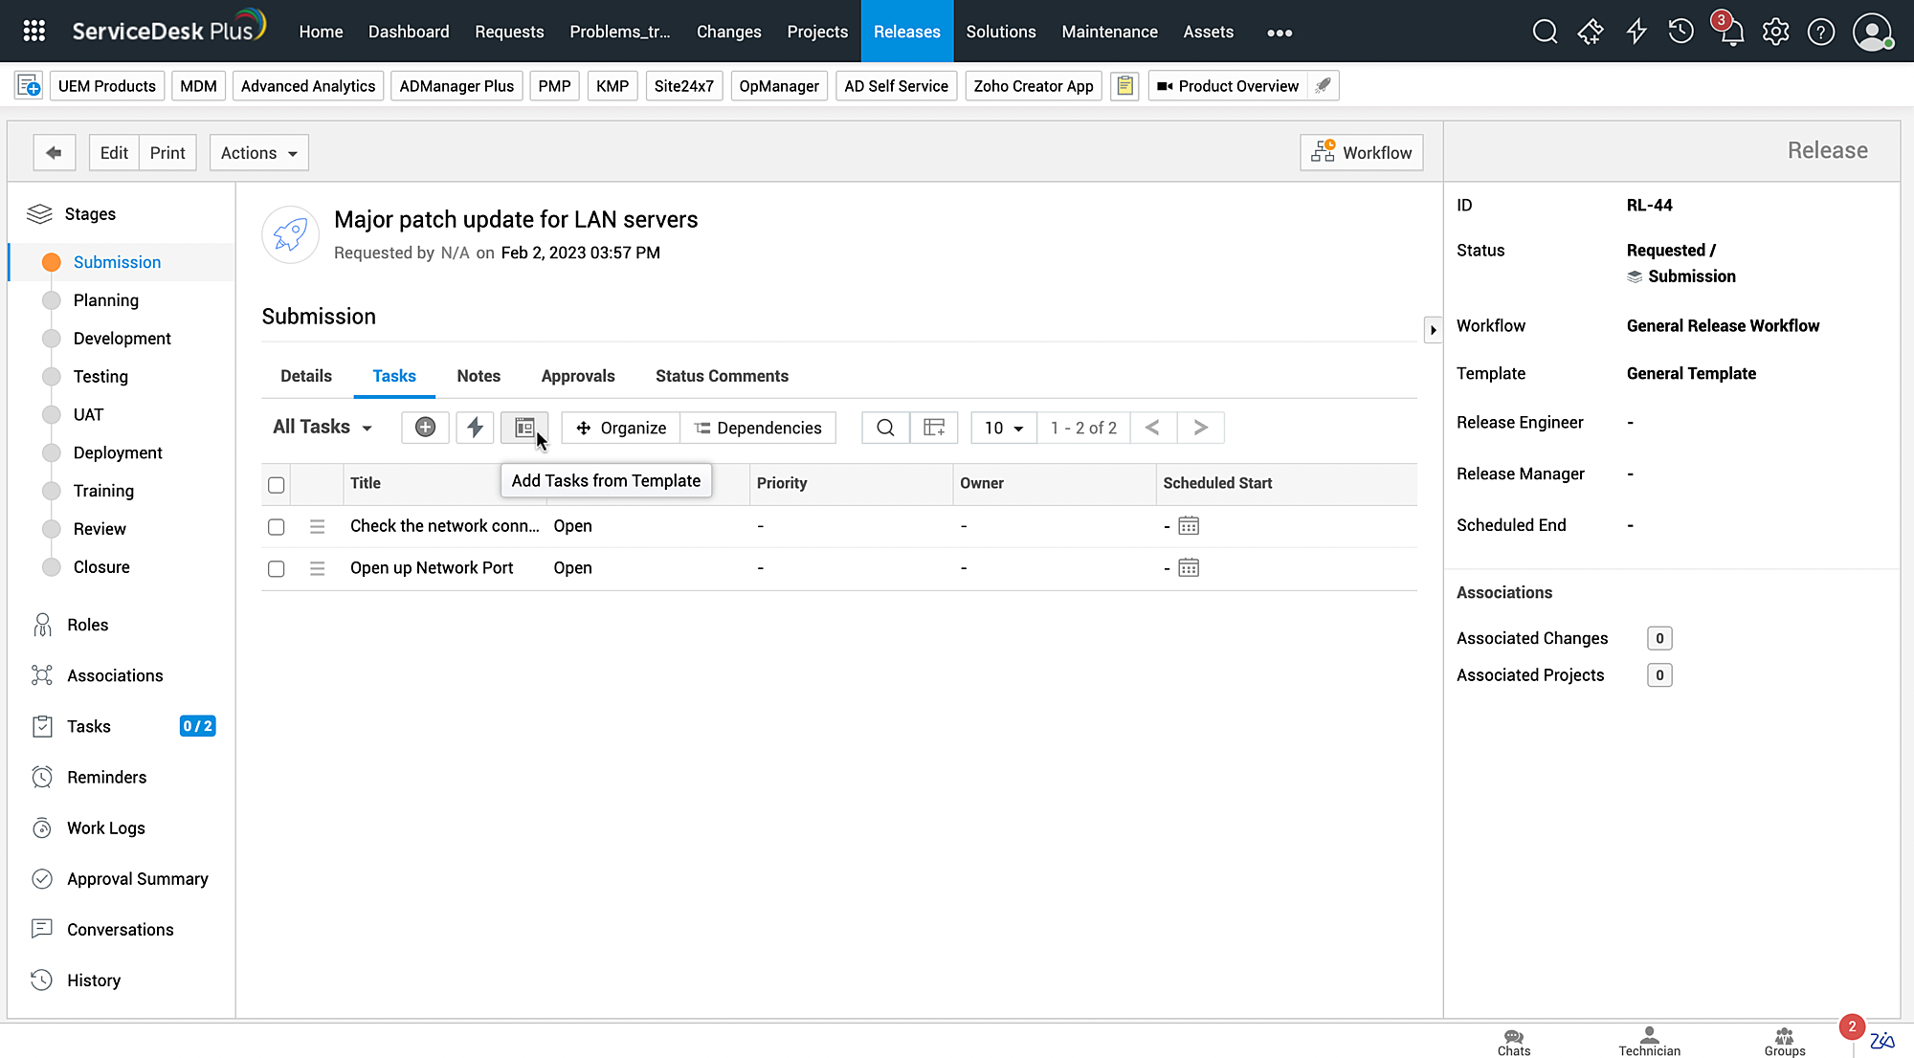1914x1058 pixels.
Task: Switch to the Notes tab
Action: tap(478, 376)
